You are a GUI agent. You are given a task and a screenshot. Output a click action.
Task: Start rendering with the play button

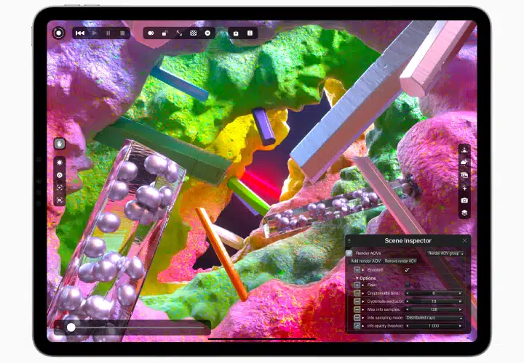coord(94,33)
